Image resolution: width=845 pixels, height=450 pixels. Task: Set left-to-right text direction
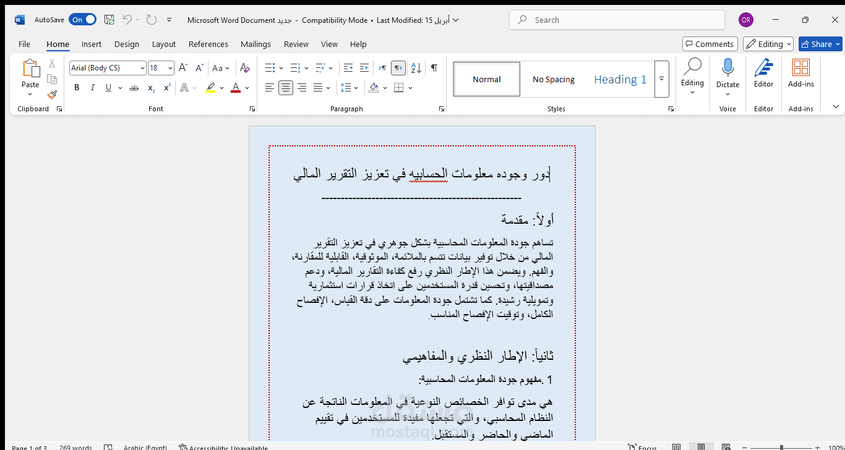tap(382, 68)
